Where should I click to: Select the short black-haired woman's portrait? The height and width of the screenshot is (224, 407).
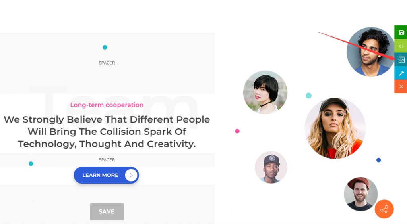pos(265,92)
